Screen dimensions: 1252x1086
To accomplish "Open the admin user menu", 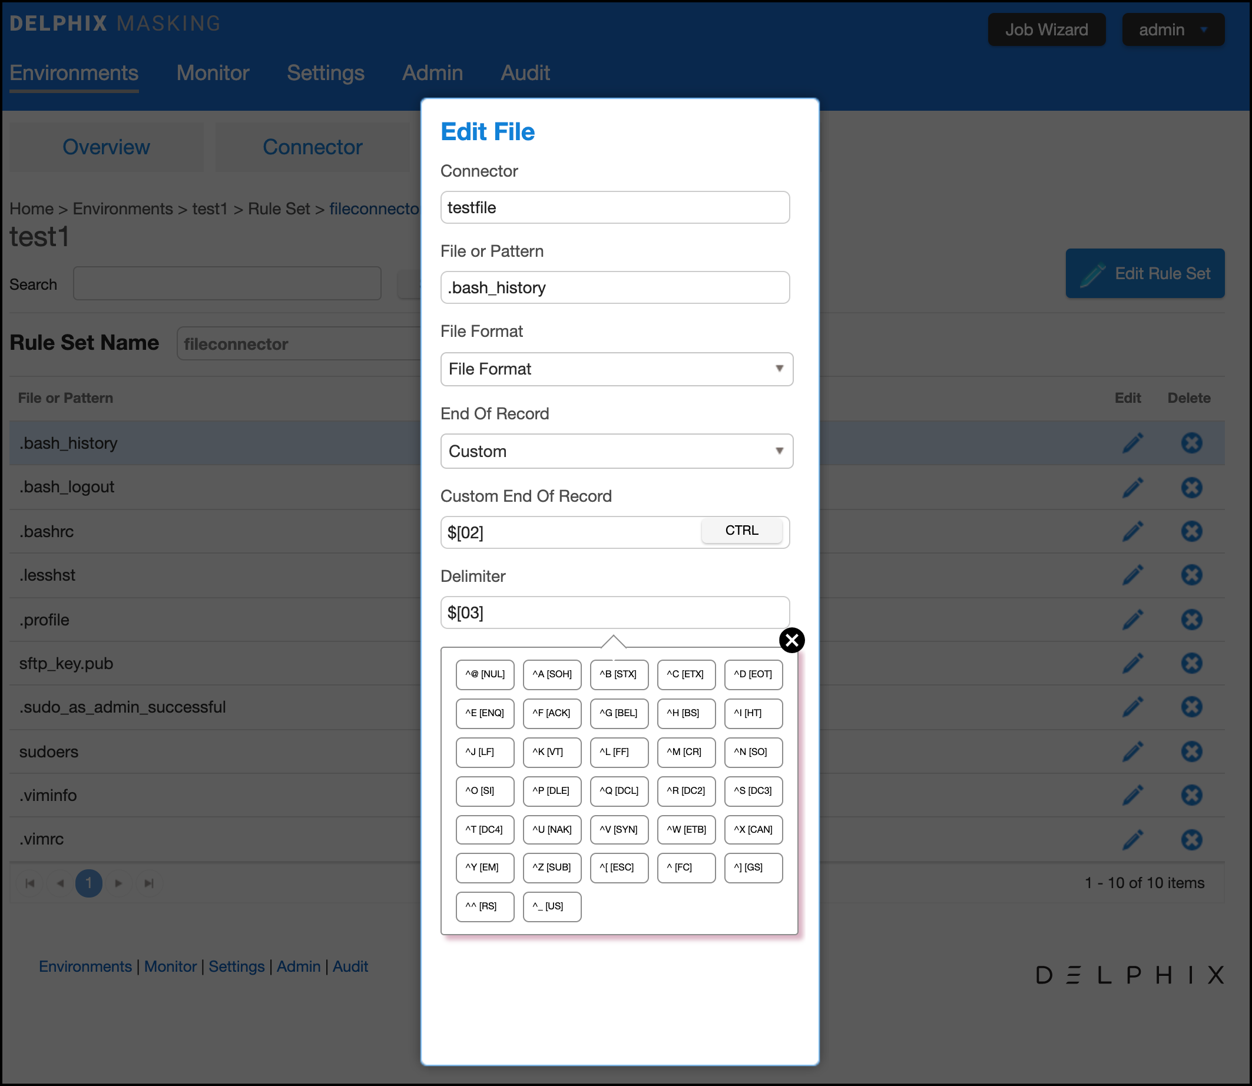I will pos(1172,29).
